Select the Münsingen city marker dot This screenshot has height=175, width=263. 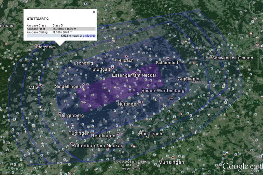[173, 157]
